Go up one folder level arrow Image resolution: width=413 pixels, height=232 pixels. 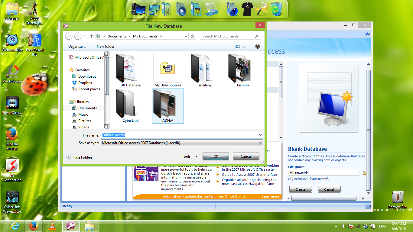click(92, 36)
